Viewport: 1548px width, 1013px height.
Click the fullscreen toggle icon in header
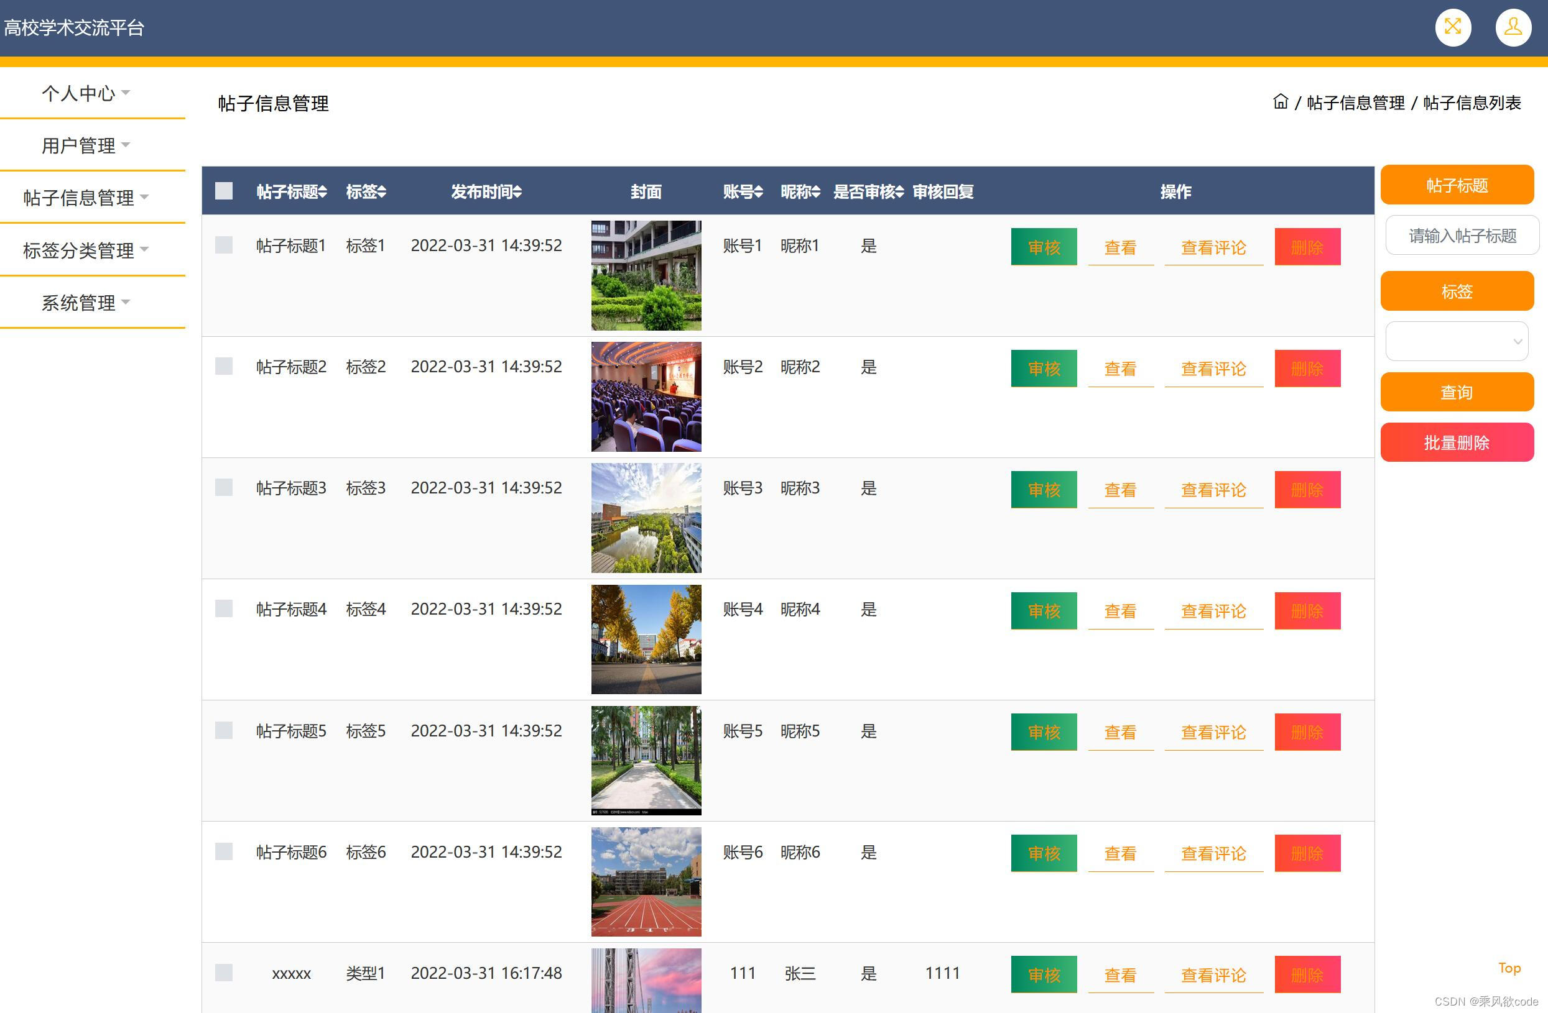coord(1452,27)
